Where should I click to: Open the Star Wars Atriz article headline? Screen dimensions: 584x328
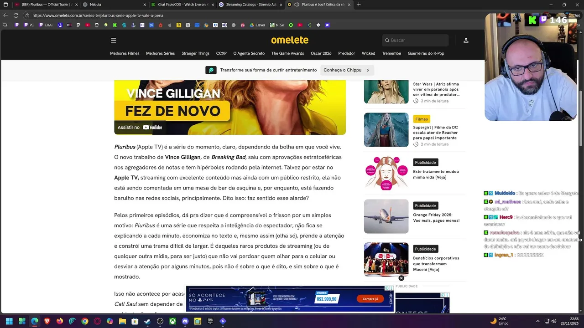pos(436,89)
